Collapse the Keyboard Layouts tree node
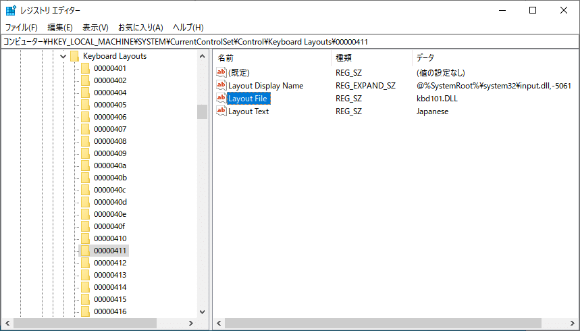 click(63, 56)
